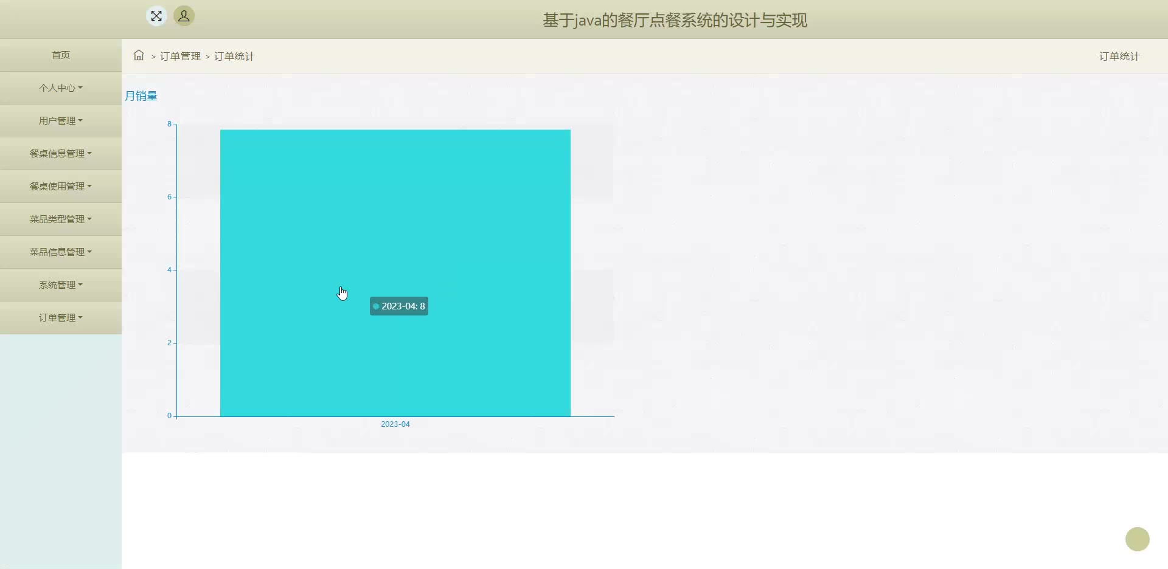Open 首页 in the sidebar
Image resolution: width=1168 pixels, height=569 pixels.
pos(61,55)
